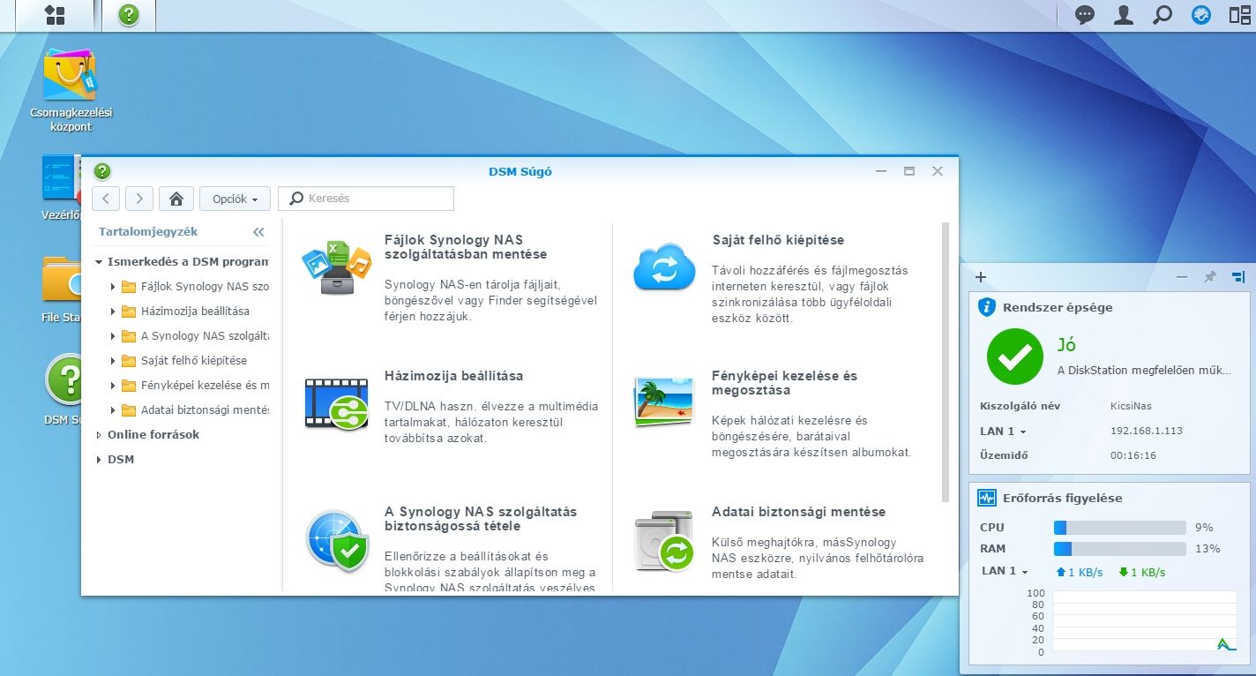Expand the Saját felhő kiépítése tree arrow
Image resolution: width=1256 pixels, height=676 pixels.
click(x=113, y=361)
